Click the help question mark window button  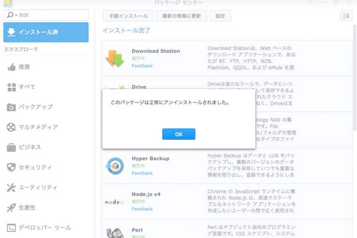pos(311,3)
